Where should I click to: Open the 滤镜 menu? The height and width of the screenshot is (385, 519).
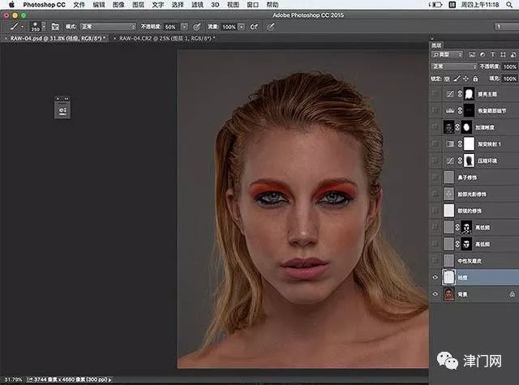coord(197,5)
